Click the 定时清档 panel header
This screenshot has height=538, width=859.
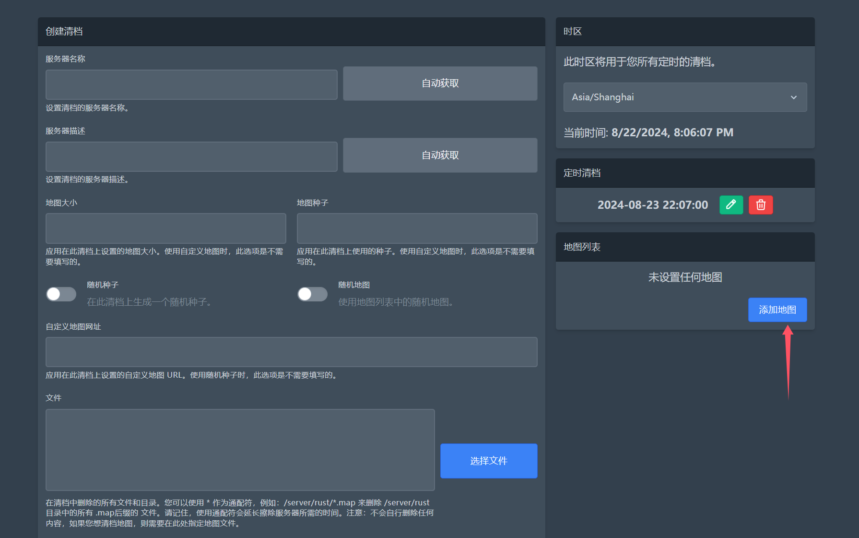[685, 173]
